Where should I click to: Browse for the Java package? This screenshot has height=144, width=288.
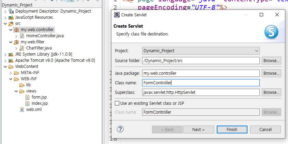271,73
